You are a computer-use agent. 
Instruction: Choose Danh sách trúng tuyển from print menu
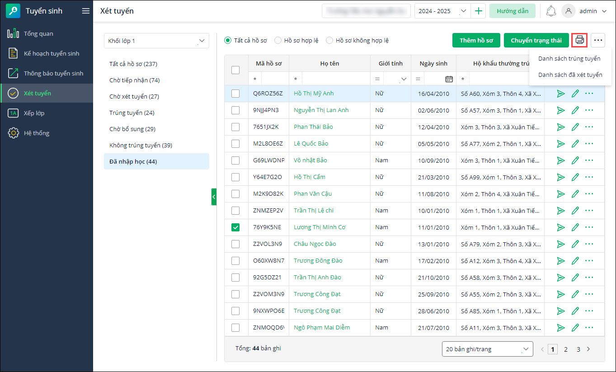coord(569,58)
